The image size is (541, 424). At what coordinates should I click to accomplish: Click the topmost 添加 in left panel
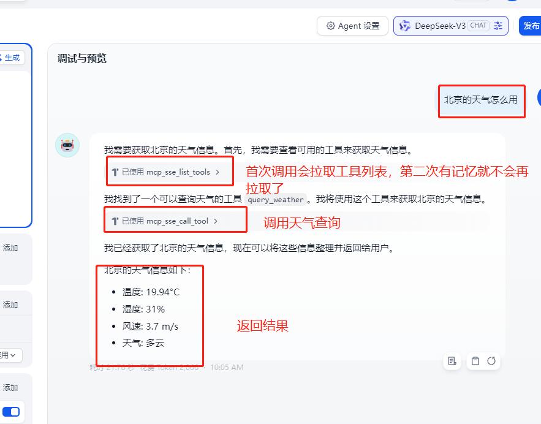(x=10, y=248)
